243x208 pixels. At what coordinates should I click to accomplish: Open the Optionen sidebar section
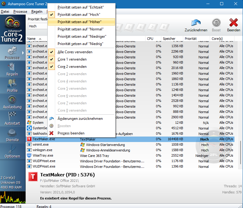(x=13, y=151)
